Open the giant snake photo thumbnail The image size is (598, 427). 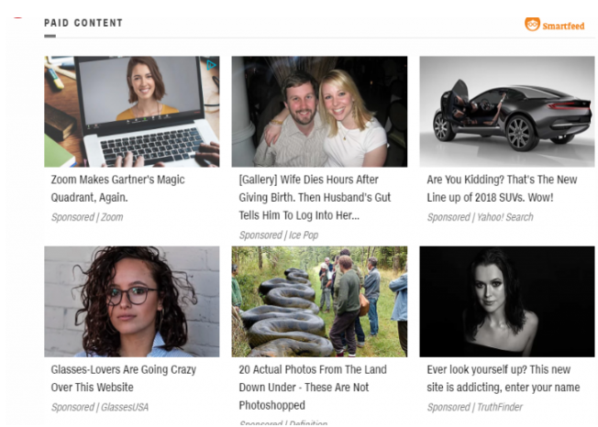tap(319, 301)
